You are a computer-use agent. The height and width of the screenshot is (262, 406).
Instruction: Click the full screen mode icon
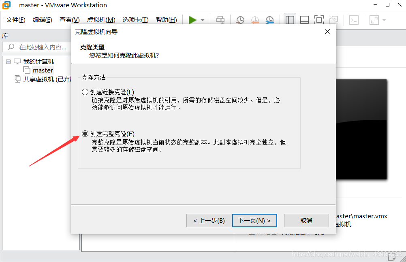(319, 20)
